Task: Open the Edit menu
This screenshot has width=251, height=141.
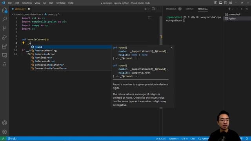Action: (x=16, y=3)
